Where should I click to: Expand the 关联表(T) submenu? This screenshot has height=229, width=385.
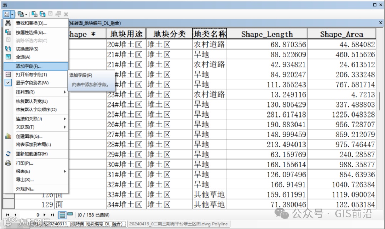point(36,127)
